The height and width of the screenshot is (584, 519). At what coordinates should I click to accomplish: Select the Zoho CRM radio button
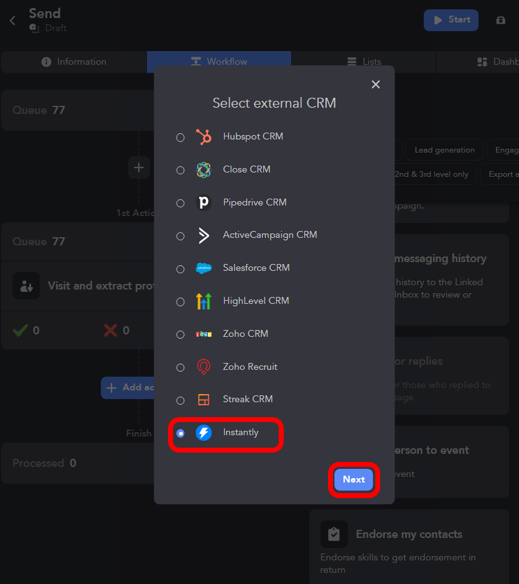click(180, 334)
